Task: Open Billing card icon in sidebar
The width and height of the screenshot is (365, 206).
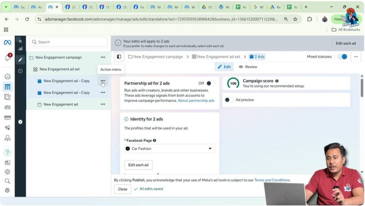Action: [x=7, y=117]
